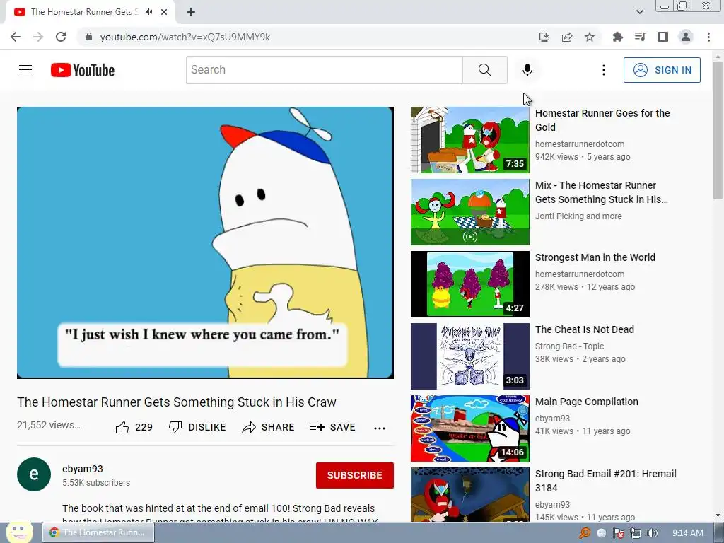
Task: Click the SIGN IN button
Action: [662, 70]
